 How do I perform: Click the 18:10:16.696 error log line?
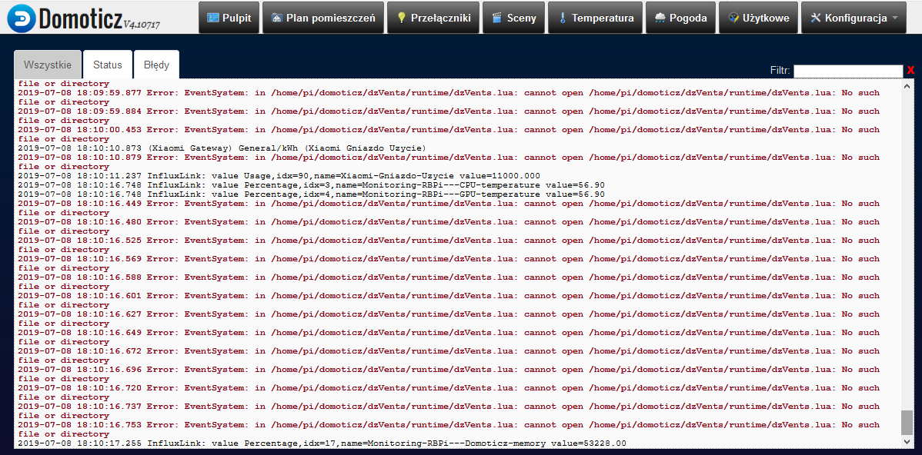(x=449, y=374)
